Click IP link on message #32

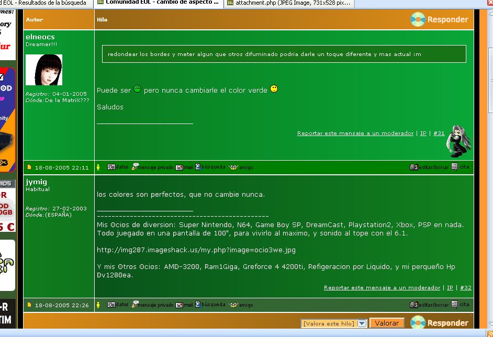(450, 288)
